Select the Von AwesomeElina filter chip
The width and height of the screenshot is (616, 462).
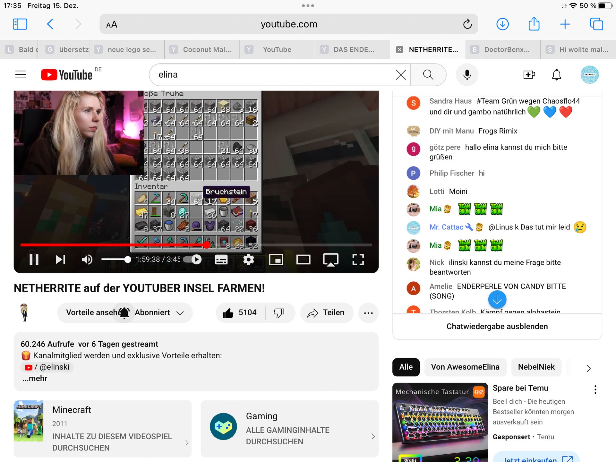click(x=465, y=367)
